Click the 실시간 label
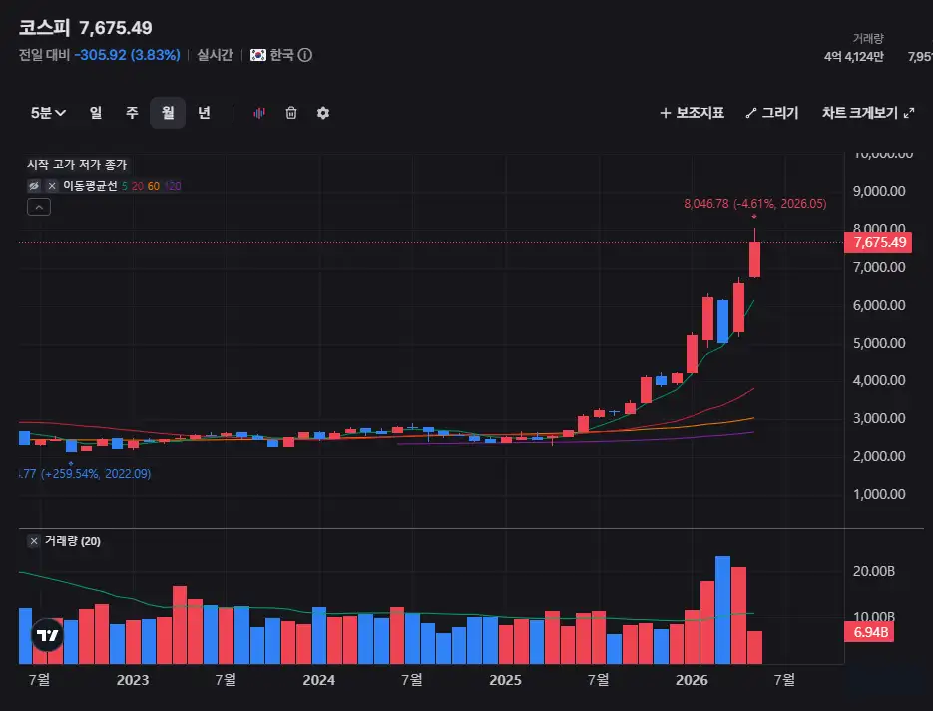Image resolution: width=933 pixels, height=711 pixels. click(215, 55)
